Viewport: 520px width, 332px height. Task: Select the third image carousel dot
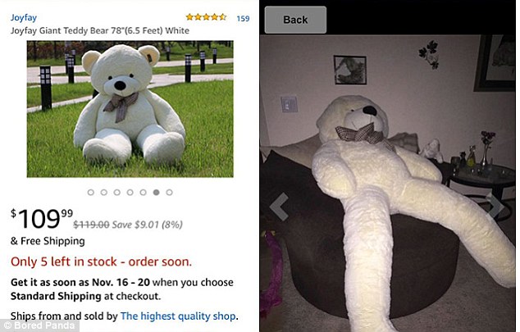coord(117,193)
